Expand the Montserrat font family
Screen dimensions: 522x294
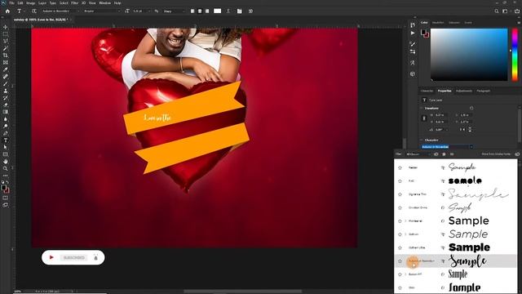point(405,221)
